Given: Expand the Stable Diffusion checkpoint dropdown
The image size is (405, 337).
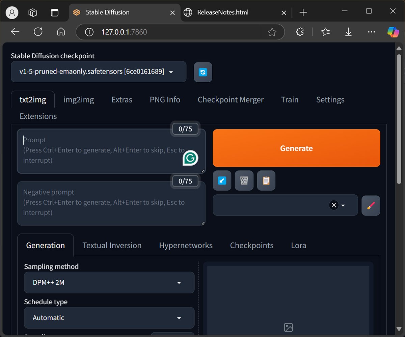Looking at the screenshot, I should [99, 72].
